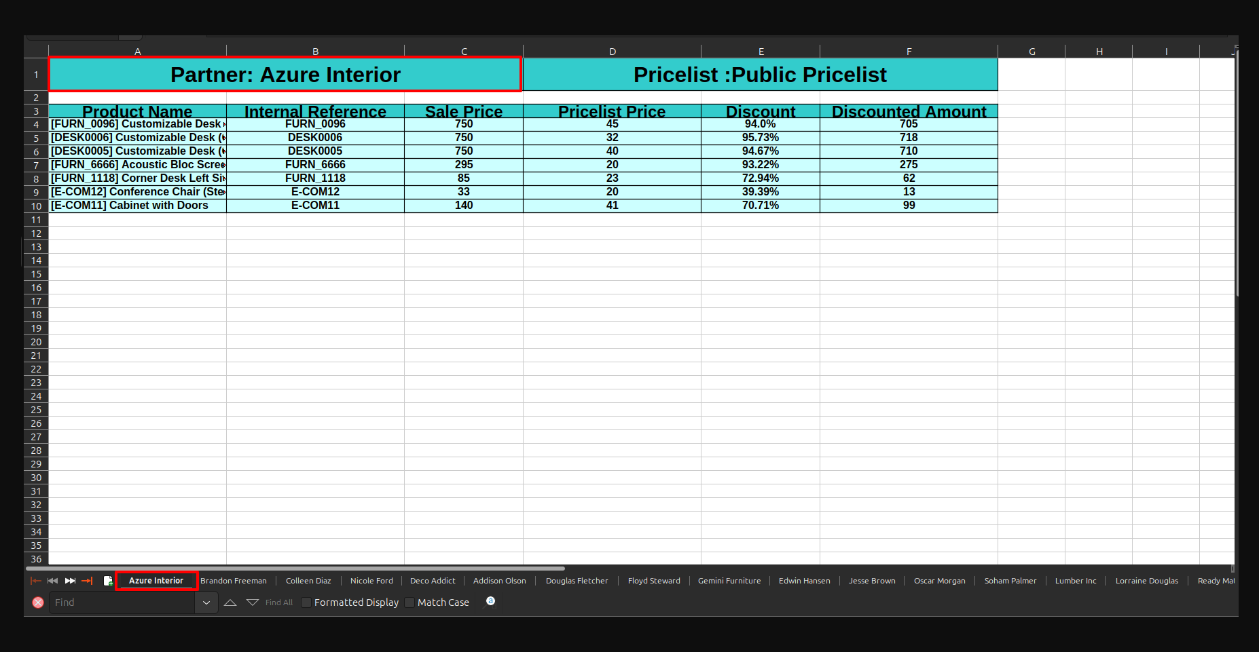1259x652 pixels.
Task: Select row 4 header
Action: pos(36,125)
